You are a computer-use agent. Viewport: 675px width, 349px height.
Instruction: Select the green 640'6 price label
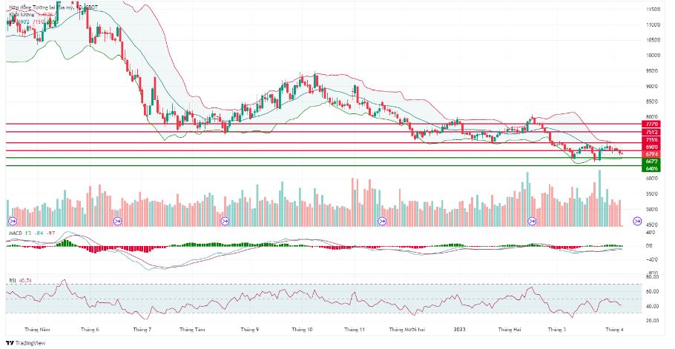pos(650,169)
